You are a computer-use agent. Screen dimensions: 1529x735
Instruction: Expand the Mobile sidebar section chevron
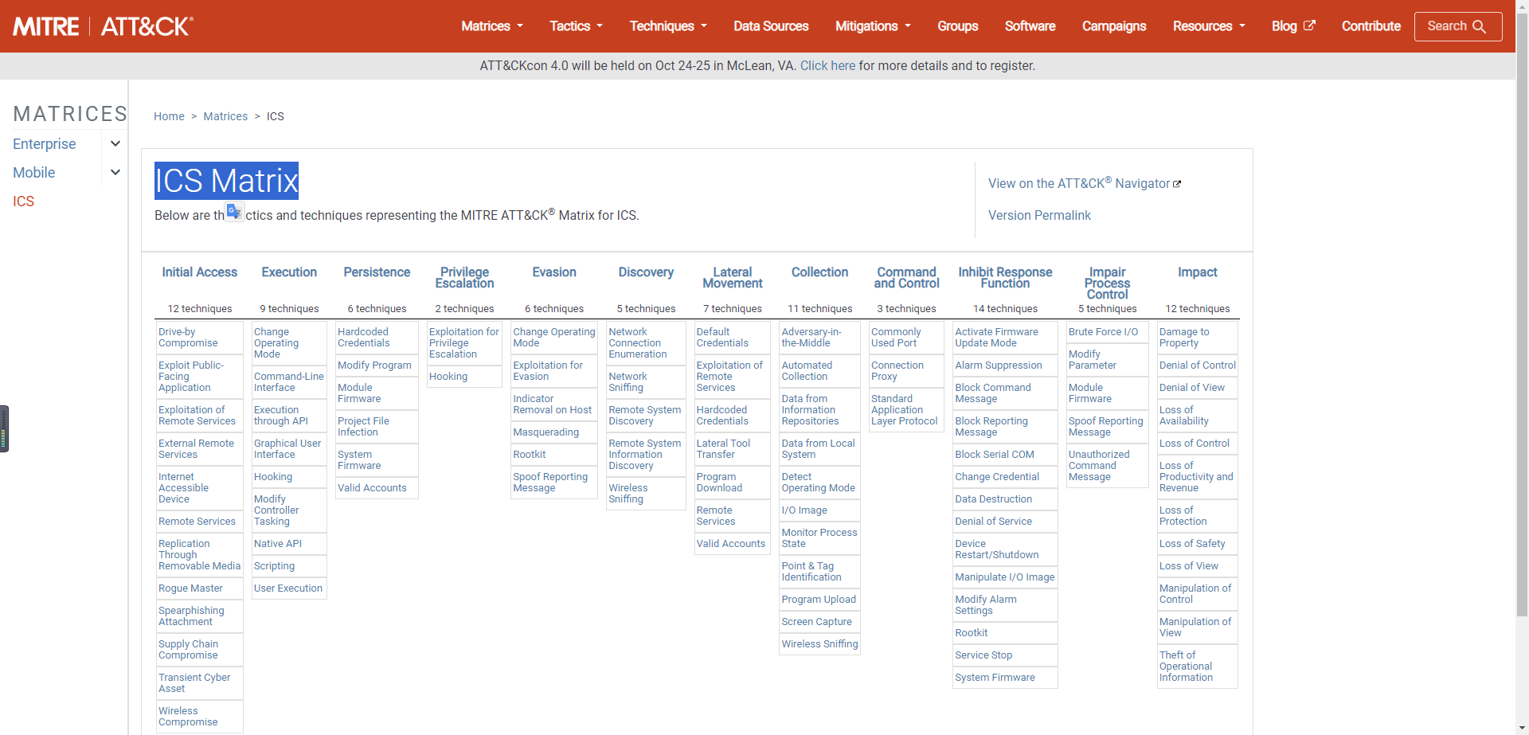point(115,173)
